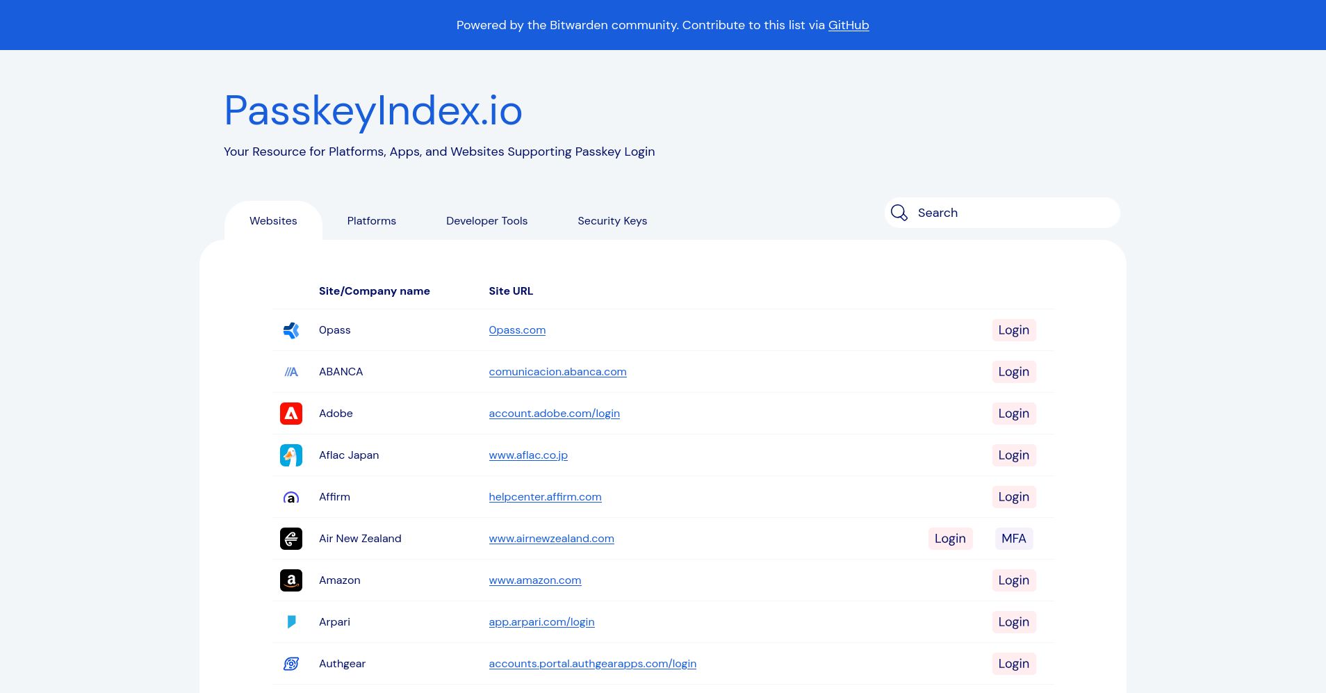Switch to the Developer Tools tab
The width and height of the screenshot is (1326, 693).
(486, 220)
